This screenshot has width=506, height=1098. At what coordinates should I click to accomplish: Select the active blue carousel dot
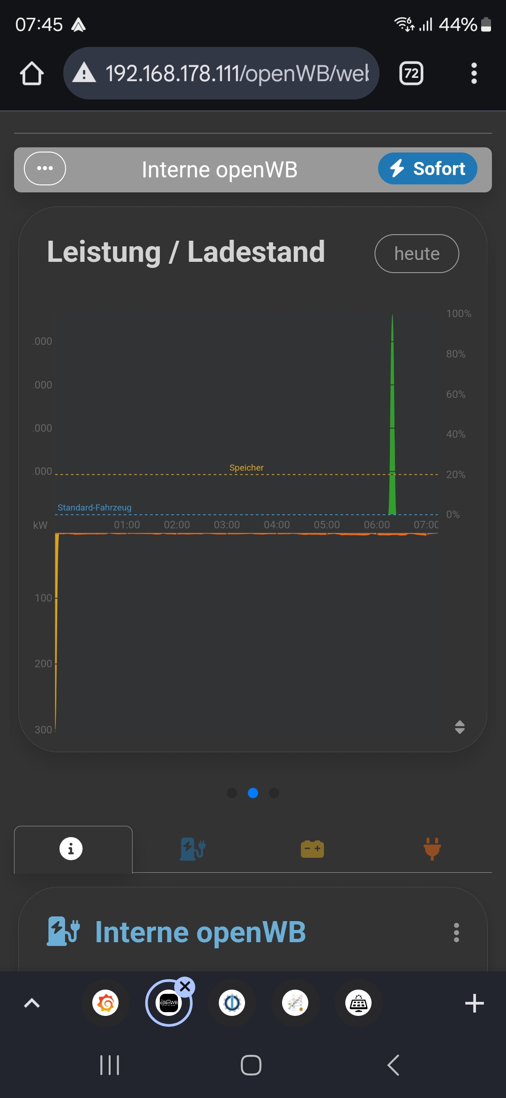click(x=253, y=793)
